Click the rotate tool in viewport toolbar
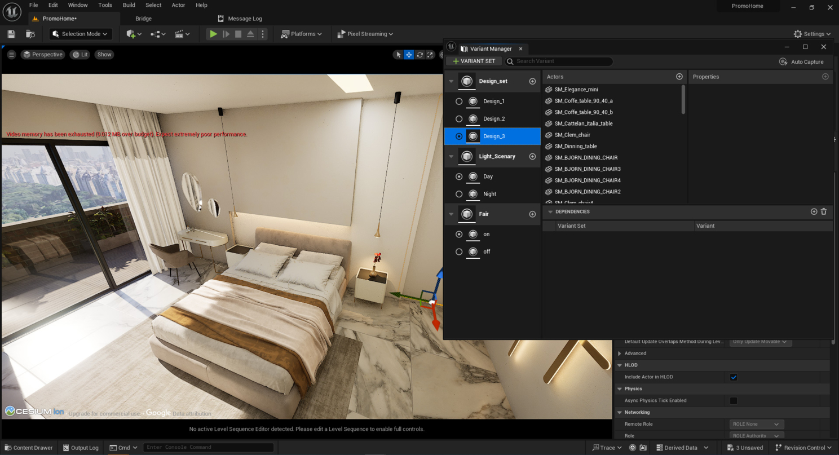 [x=419, y=55]
